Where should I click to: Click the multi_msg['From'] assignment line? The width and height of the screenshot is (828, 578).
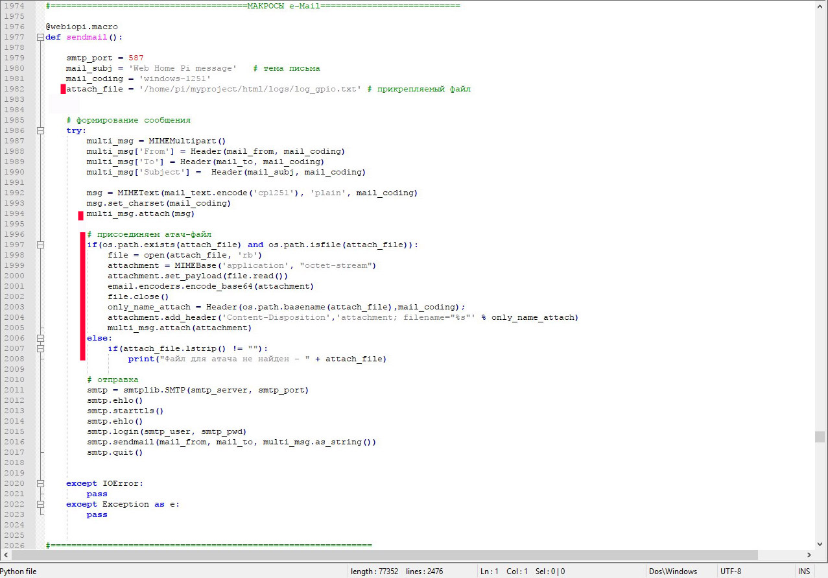click(x=216, y=151)
